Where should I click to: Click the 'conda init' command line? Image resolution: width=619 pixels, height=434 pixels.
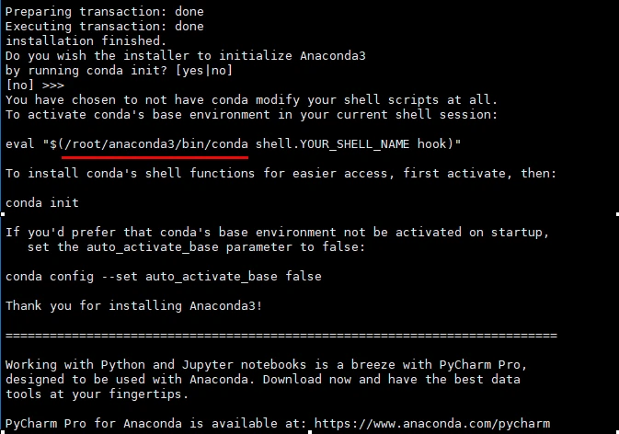pyautogui.click(x=42, y=203)
